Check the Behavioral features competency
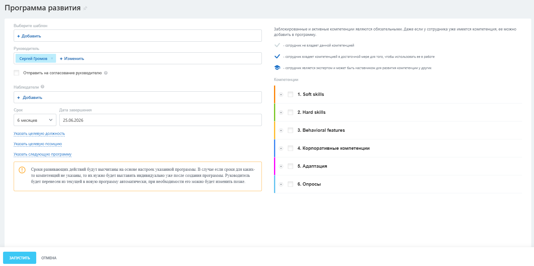Viewport: 534px width, 266px height. (x=290, y=130)
